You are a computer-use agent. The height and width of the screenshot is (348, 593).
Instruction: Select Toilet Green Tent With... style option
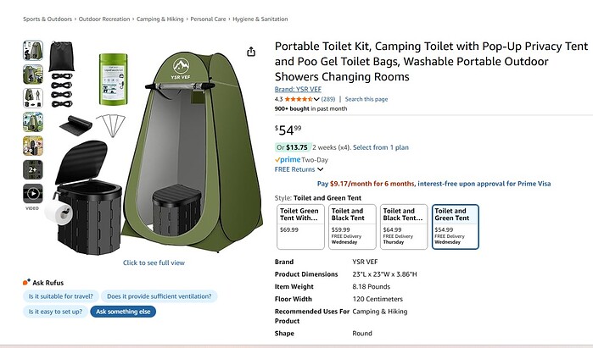tap(300, 226)
